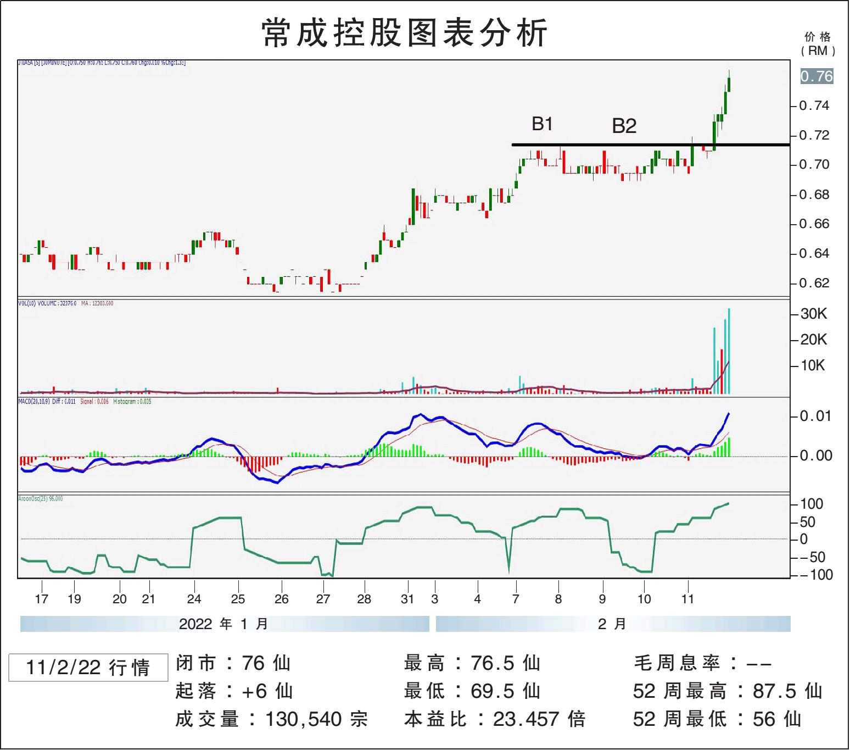The height and width of the screenshot is (750, 850).
Task: Click the 0.70 price axis label
Action: pos(814,164)
